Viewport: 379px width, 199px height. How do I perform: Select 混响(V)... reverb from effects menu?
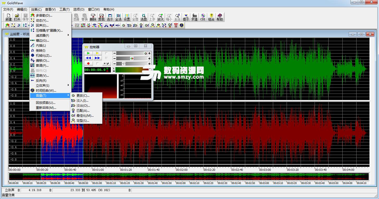click(x=50, y=75)
